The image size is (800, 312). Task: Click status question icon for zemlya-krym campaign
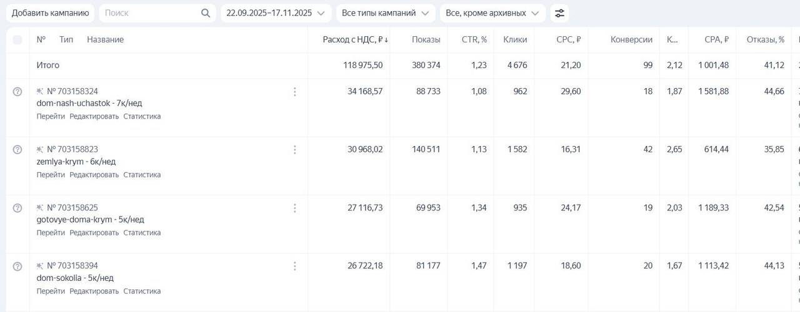point(17,150)
